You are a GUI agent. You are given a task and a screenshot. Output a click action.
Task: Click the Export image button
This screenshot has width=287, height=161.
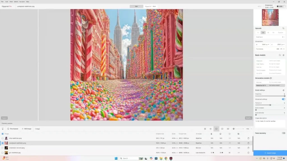click(x=270, y=153)
